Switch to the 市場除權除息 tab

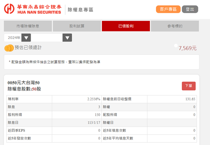click(28, 26)
